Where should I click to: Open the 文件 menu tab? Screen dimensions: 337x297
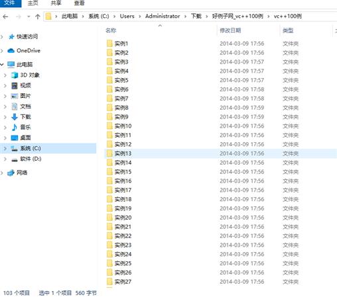(x=9, y=3)
